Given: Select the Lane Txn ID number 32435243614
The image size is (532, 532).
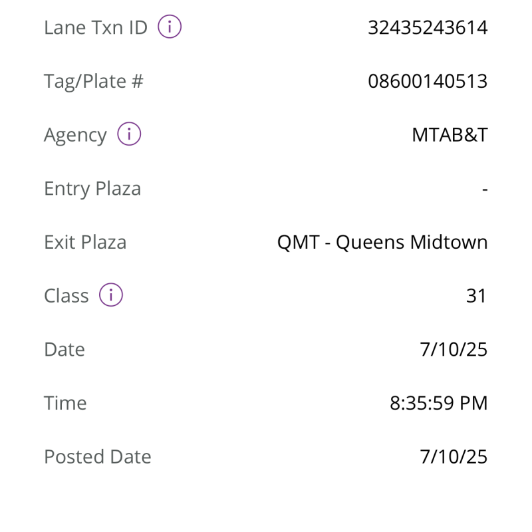Looking at the screenshot, I should point(428,28).
